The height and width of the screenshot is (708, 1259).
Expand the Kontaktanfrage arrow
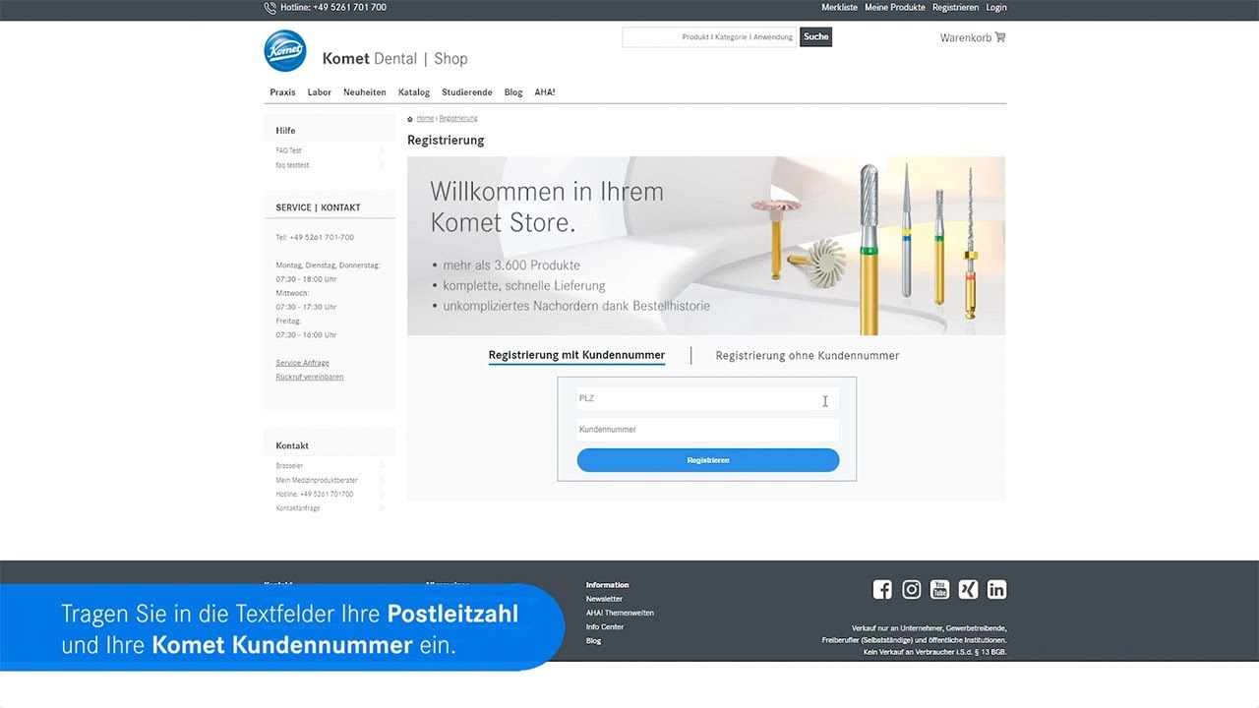(x=382, y=508)
